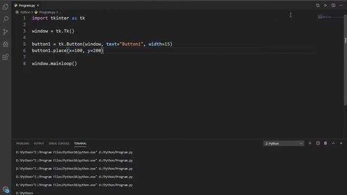347x195 pixels.
Task: Open the Run and Debug view
Action: (5, 44)
